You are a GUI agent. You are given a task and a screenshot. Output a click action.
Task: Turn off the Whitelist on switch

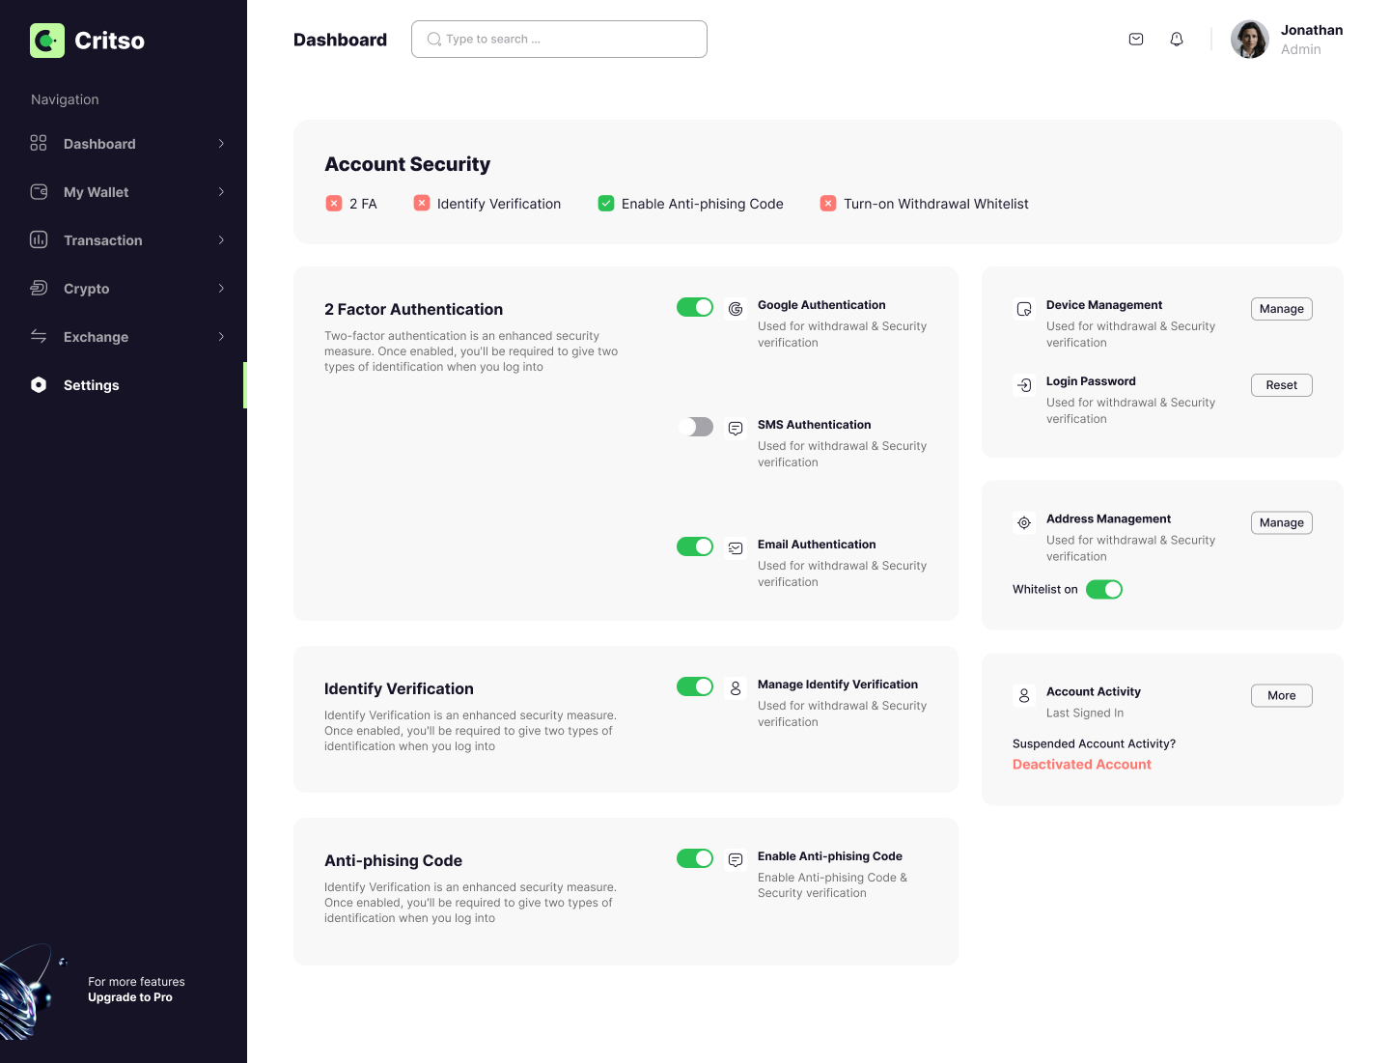(1104, 589)
